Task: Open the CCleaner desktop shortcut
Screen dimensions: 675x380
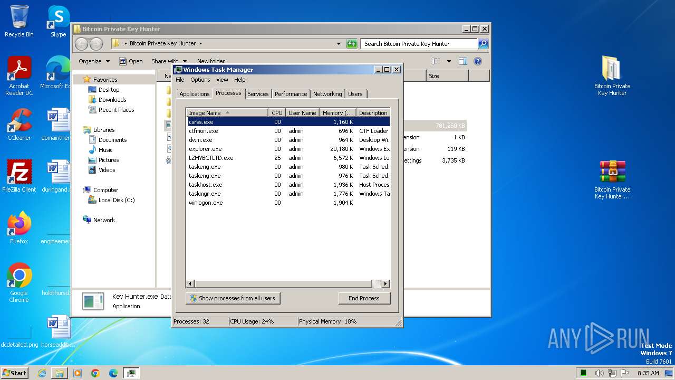Action: click(19, 125)
